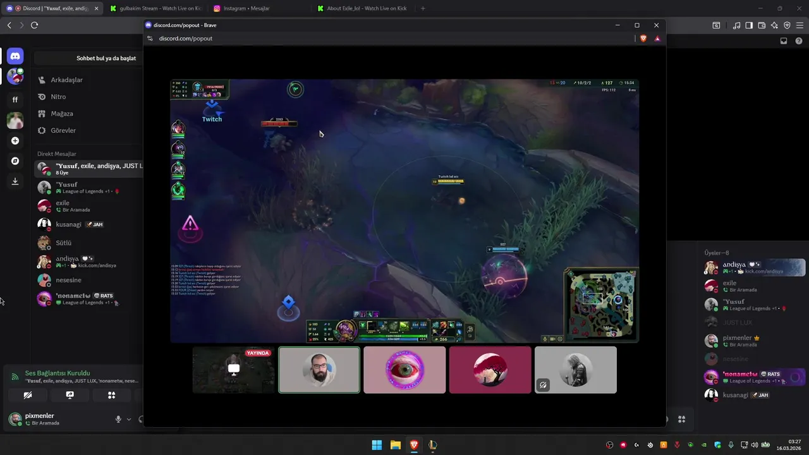Open the Brave playlist music note icon

tap(736, 25)
